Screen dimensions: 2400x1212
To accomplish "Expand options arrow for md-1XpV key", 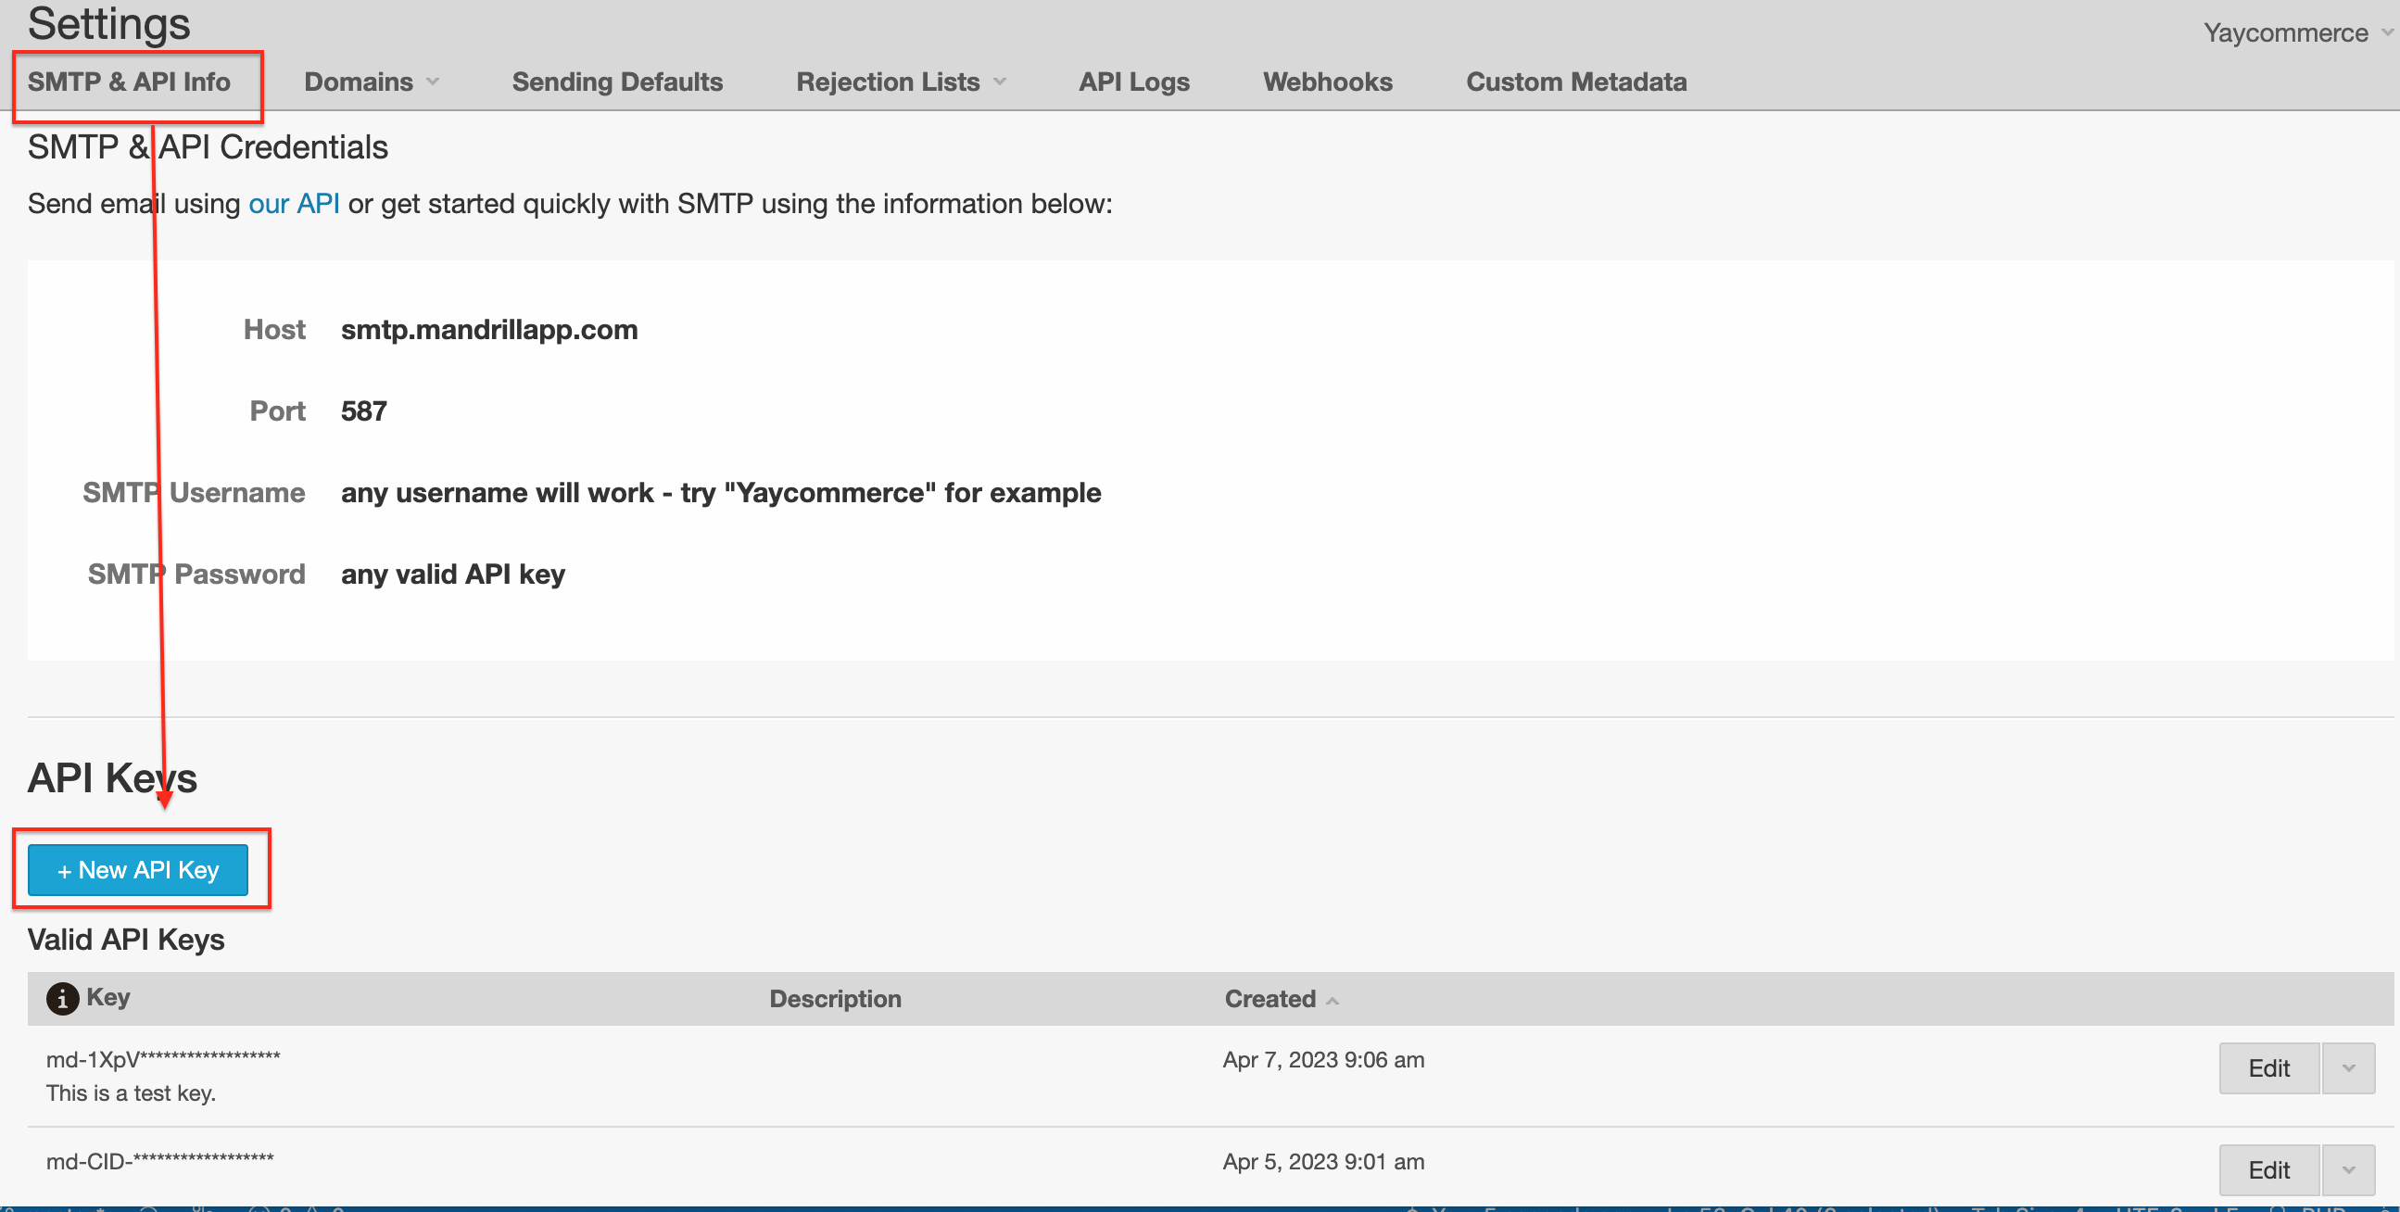I will pyautogui.click(x=2348, y=1067).
